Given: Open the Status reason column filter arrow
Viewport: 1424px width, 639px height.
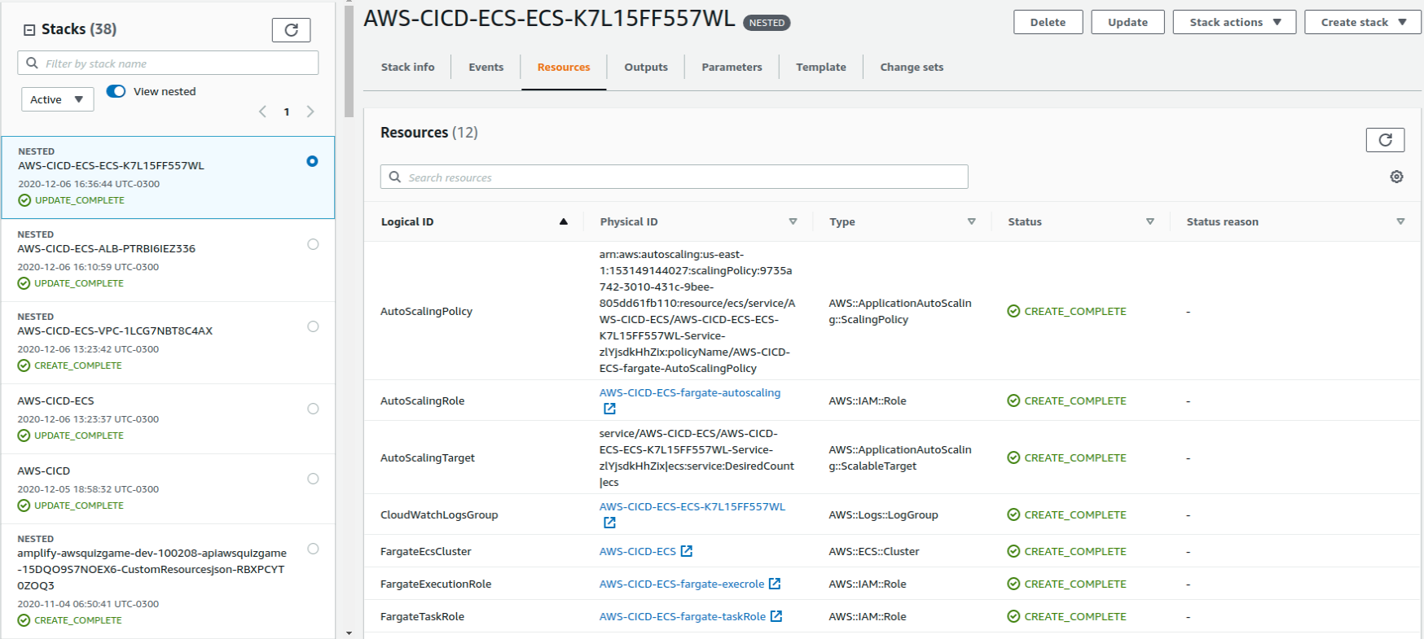Looking at the screenshot, I should 1400,221.
